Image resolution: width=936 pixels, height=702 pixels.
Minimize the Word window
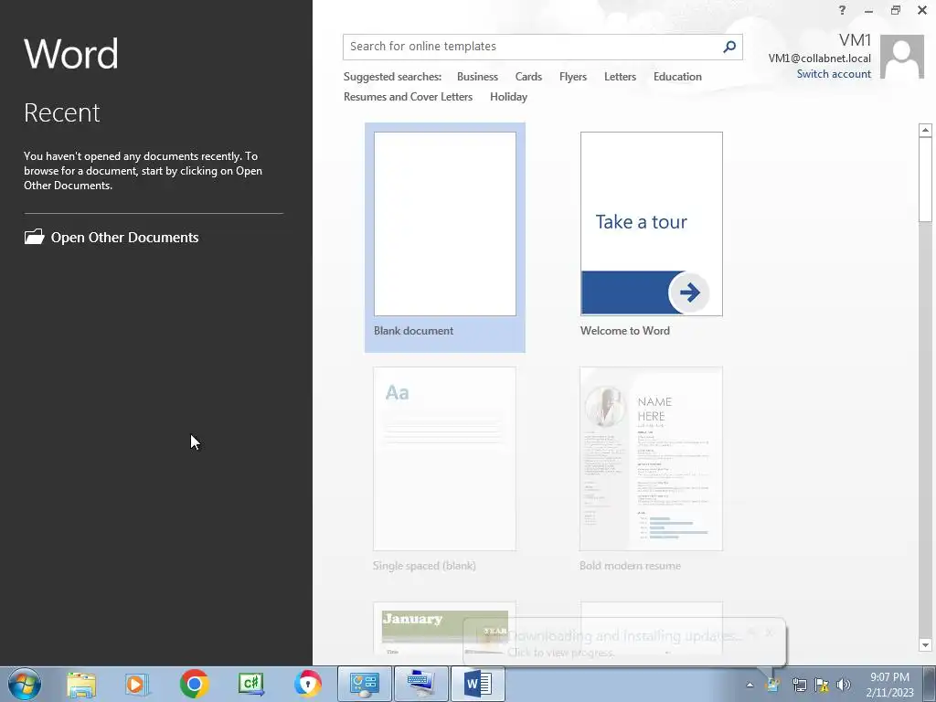868,10
